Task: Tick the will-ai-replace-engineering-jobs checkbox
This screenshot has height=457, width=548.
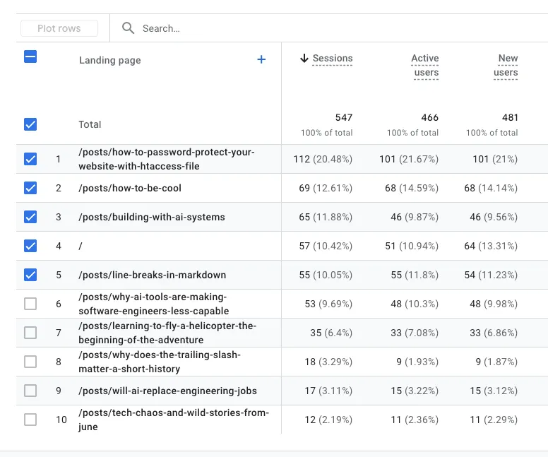Action: [30, 391]
